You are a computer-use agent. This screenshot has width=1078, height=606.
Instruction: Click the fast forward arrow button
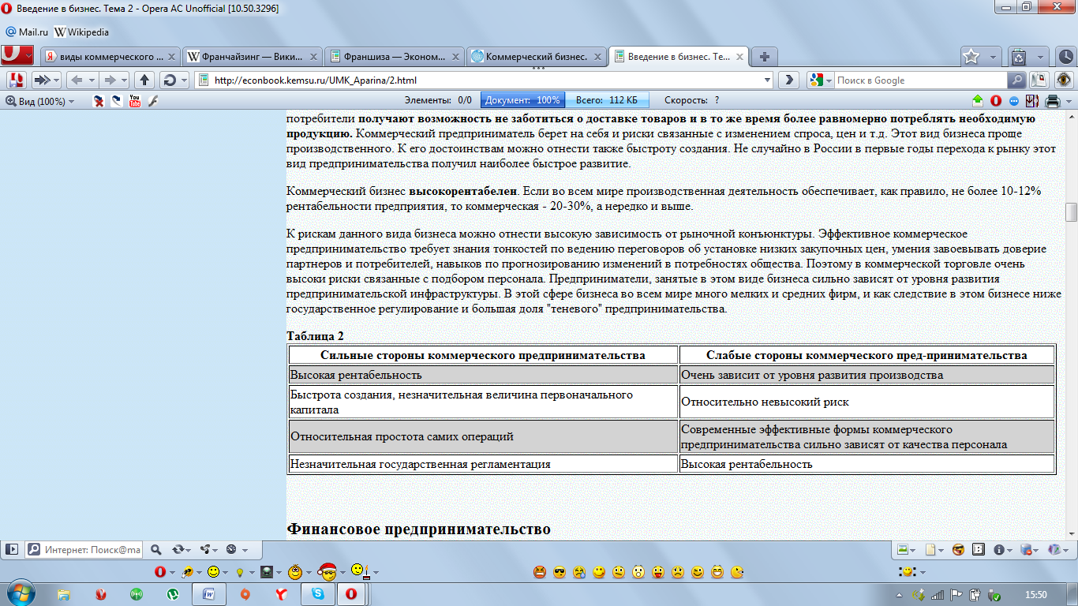tap(42, 80)
